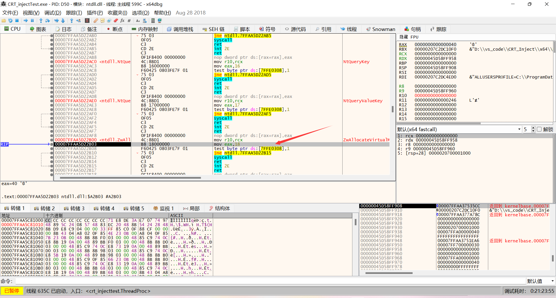This screenshot has width=556, height=298.
Task: Open the Comments speech-bubble icon
Action: (103, 21)
